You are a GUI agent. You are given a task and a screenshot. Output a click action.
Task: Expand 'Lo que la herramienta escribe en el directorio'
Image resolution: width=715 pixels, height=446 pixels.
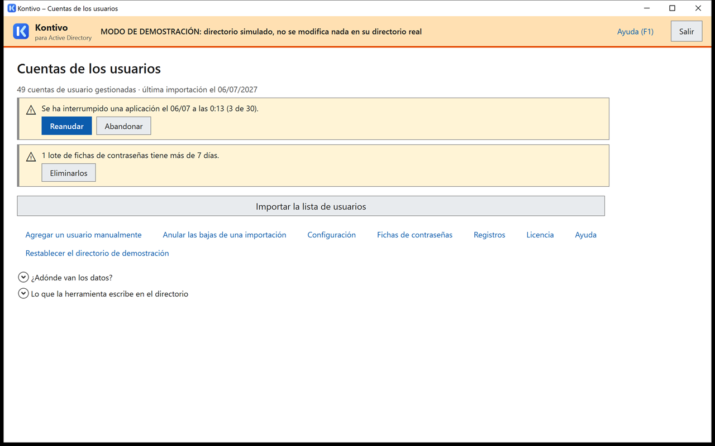pos(23,293)
